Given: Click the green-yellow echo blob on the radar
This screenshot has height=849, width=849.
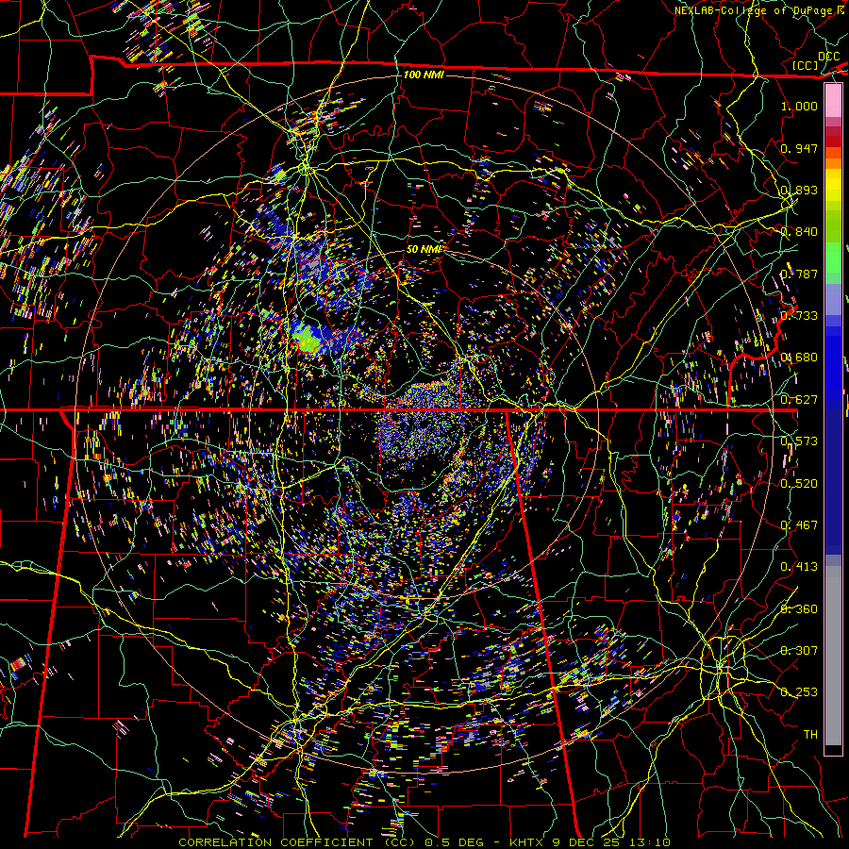Looking at the screenshot, I should coord(307,339).
